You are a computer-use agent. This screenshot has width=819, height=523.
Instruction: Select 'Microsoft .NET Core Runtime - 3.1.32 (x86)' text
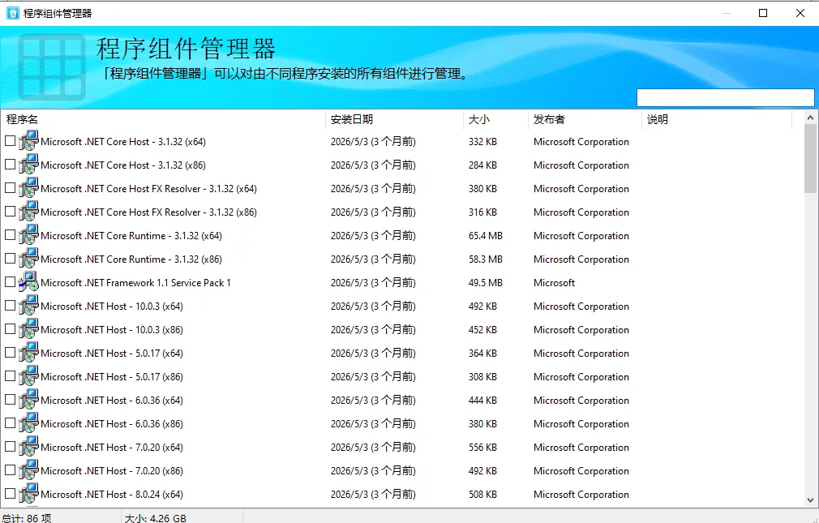131,259
